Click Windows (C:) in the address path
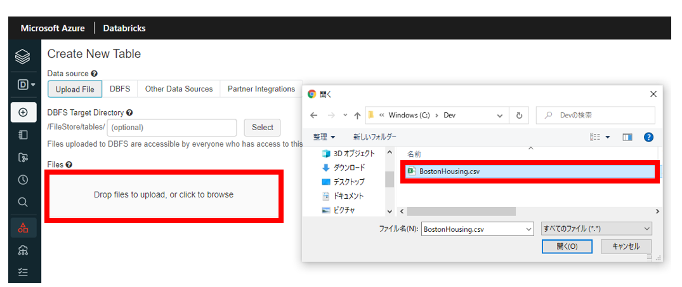This screenshot has height=287, width=682. 409,116
